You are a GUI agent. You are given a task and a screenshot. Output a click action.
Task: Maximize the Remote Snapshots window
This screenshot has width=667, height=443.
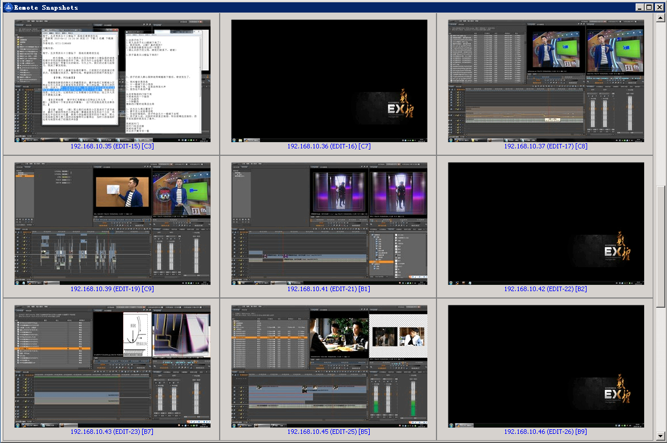click(x=649, y=7)
